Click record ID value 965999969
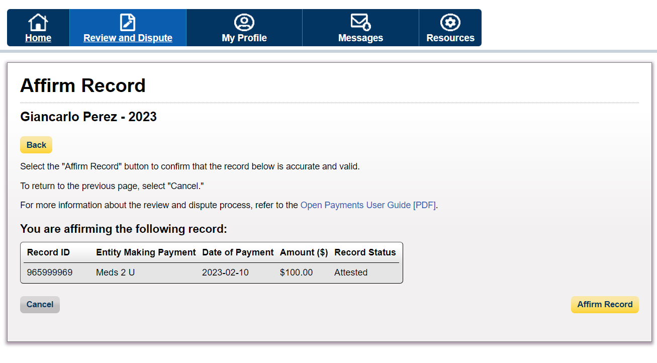Image resolution: width=657 pixels, height=363 pixels. point(50,273)
